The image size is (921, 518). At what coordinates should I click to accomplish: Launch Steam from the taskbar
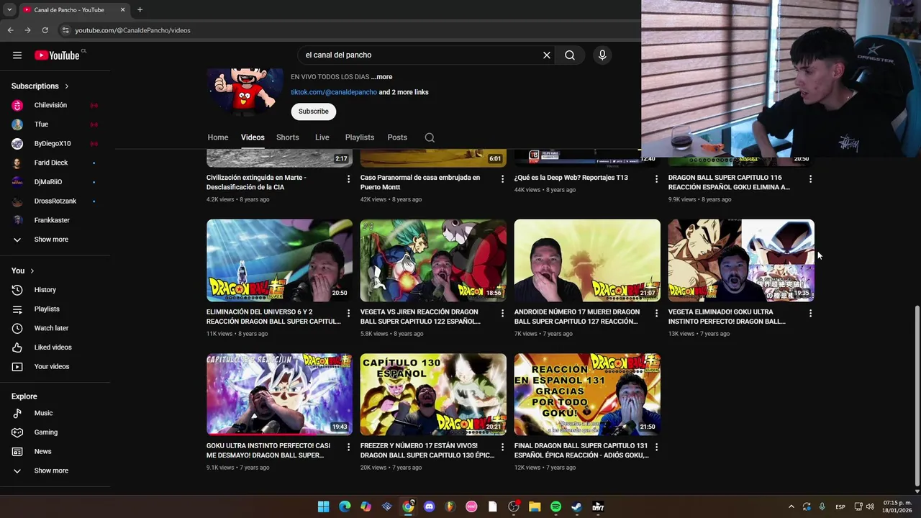(x=576, y=506)
